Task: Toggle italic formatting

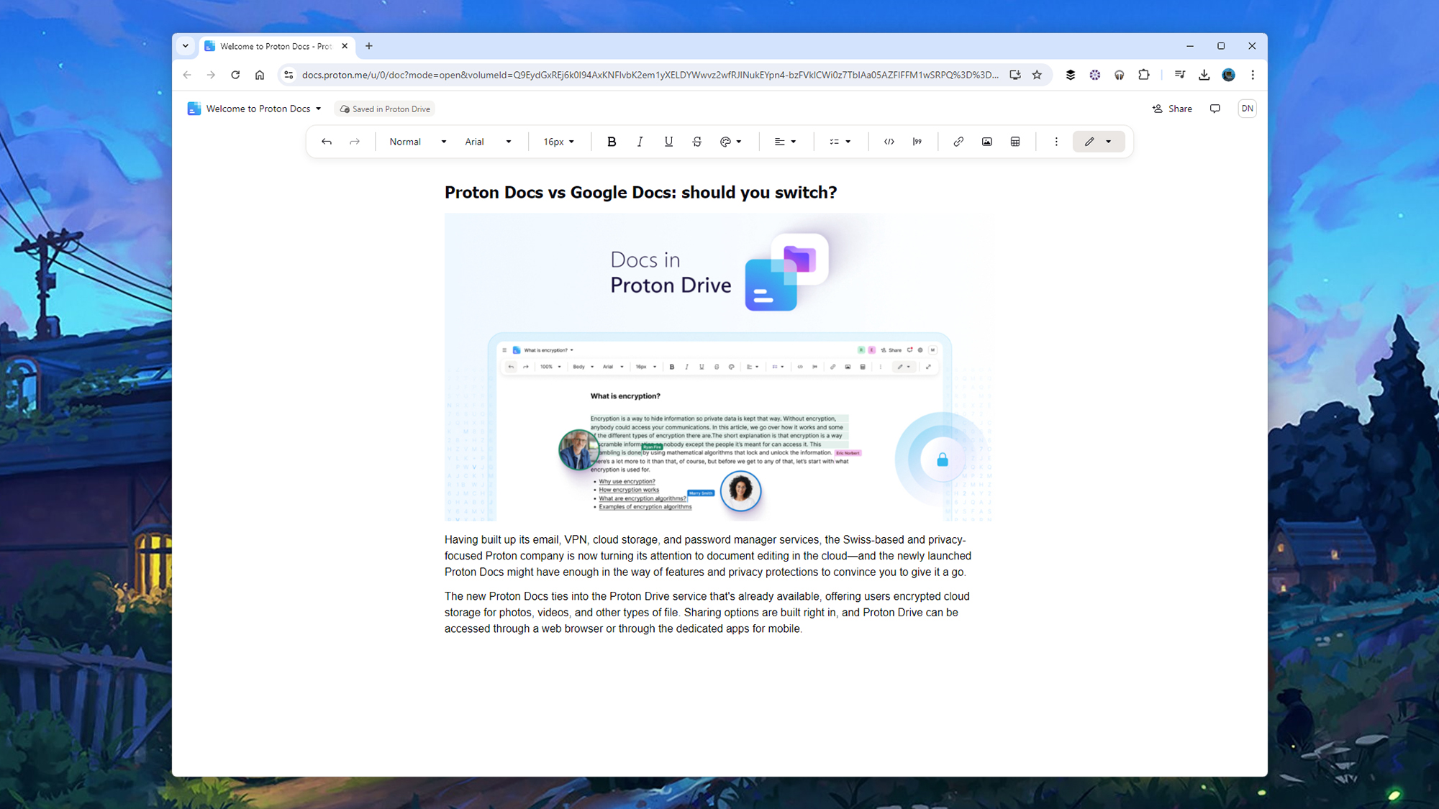Action: (640, 142)
